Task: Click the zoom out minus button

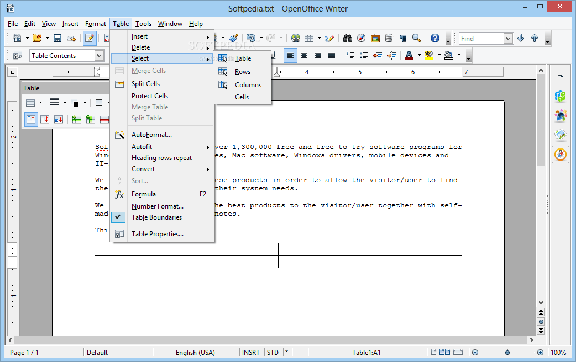Action: pos(475,353)
